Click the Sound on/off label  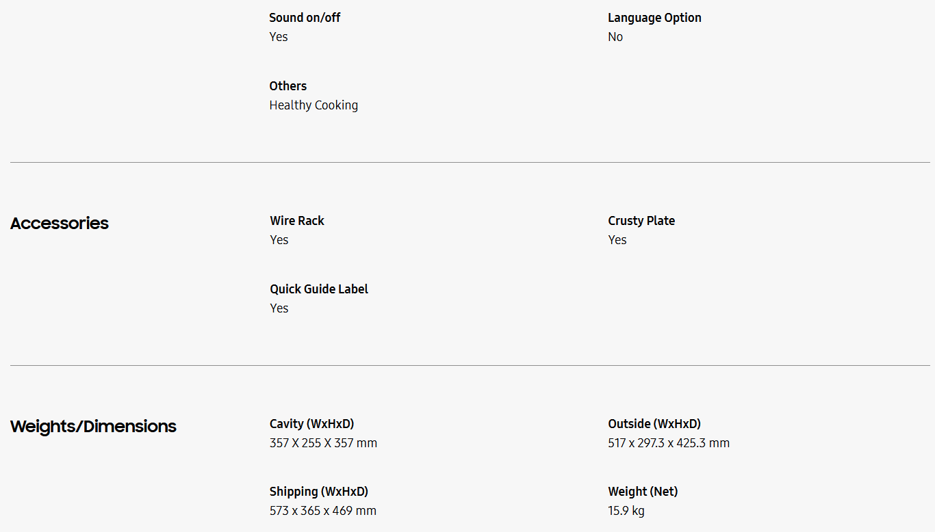tap(305, 18)
